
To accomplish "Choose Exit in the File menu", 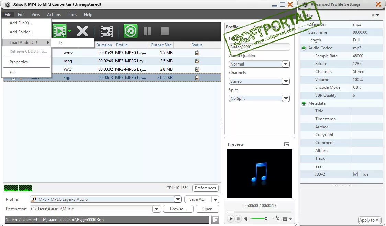I will tap(26, 73).
